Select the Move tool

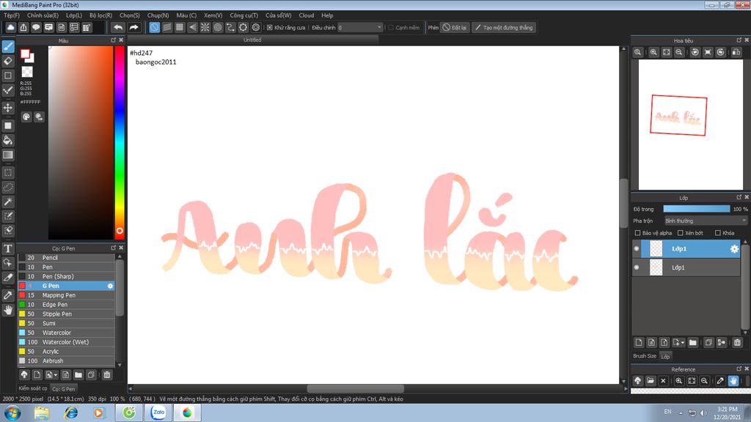click(x=8, y=108)
